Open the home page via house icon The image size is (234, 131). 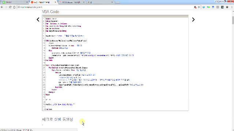click(14, 7)
